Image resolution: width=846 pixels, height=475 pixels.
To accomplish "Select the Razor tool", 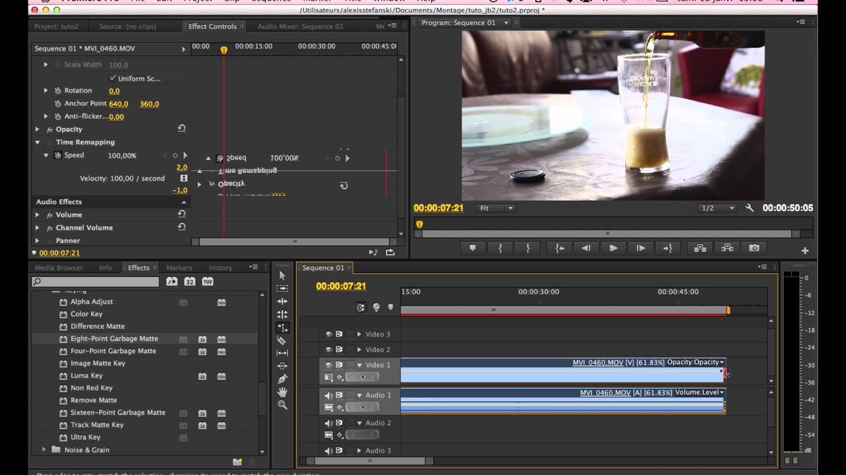I will click(283, 340).
